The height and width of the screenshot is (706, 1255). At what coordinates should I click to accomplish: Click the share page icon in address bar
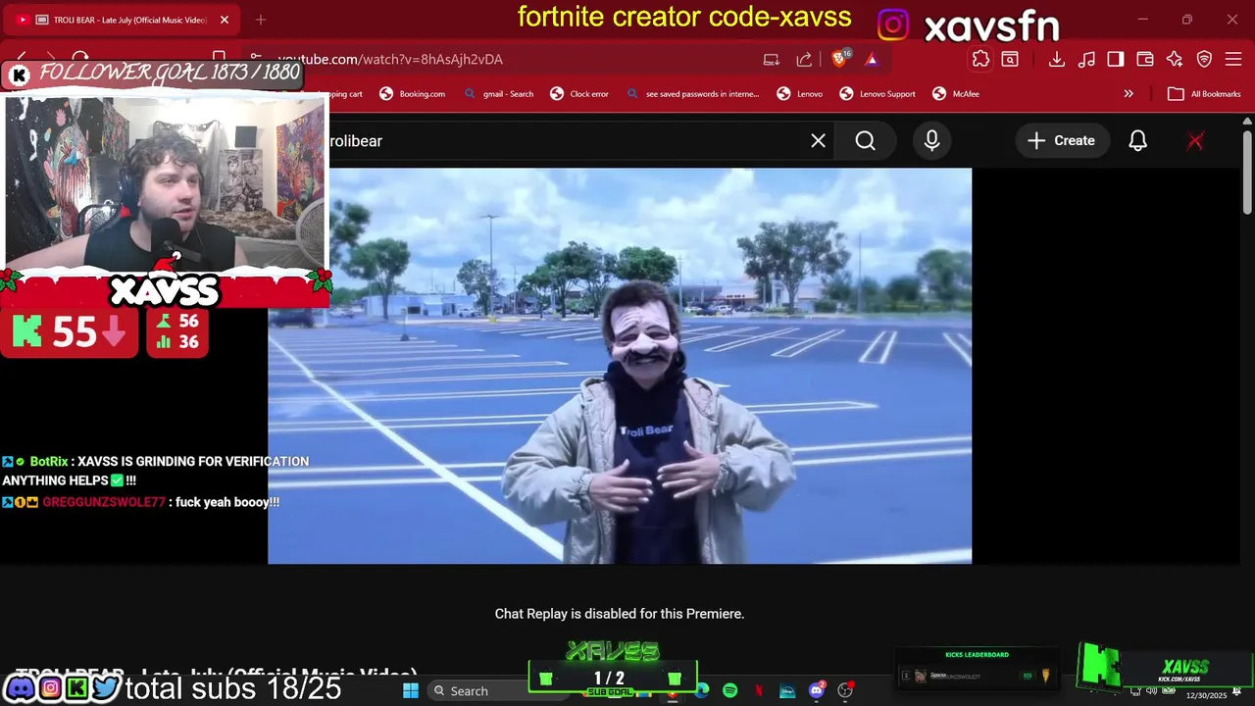(804, 59)
